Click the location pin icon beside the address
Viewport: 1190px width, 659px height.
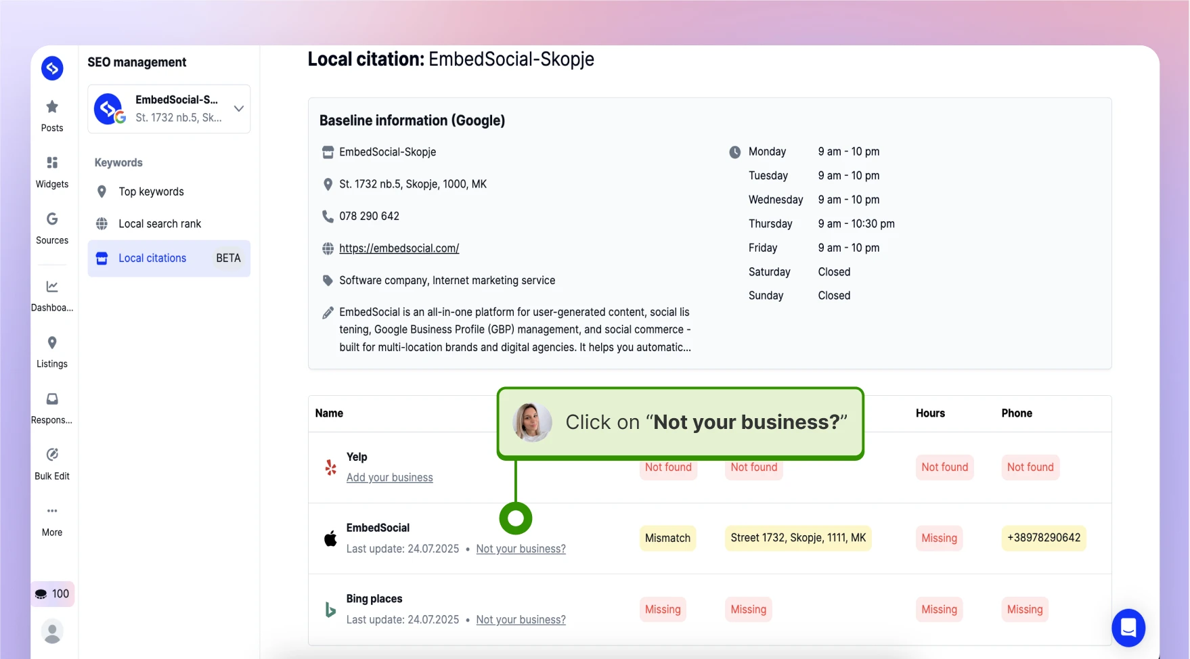coord(328,184)
